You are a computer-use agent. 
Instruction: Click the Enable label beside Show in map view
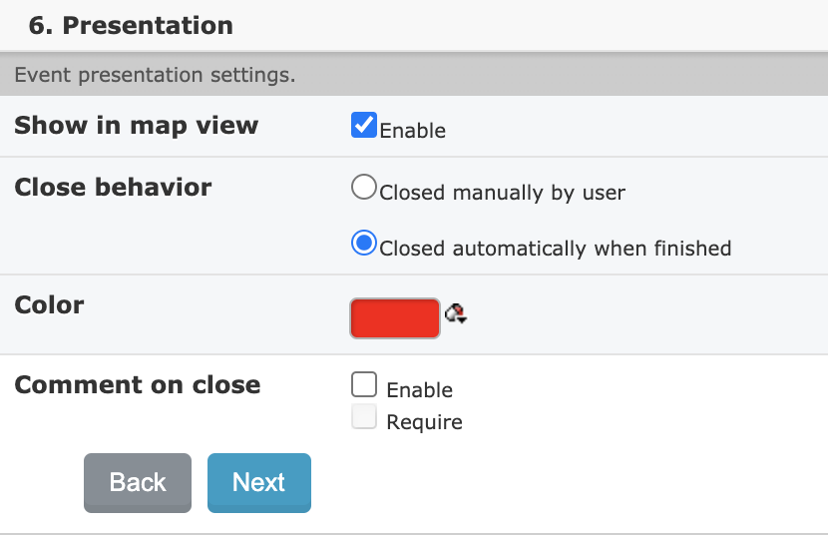(x=412, y=131)
